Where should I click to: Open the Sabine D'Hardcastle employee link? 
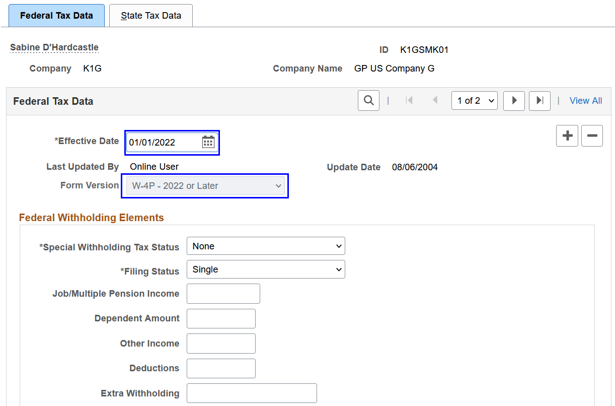point(53,47)
